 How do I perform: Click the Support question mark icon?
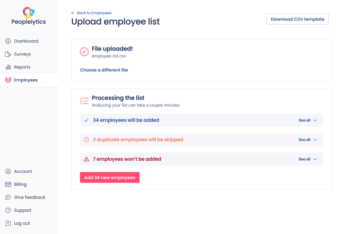[8, 210]
